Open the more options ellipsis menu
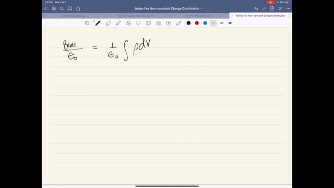This screenshot has width=334, height=188. pyautogui.click(x=289, y=9)
